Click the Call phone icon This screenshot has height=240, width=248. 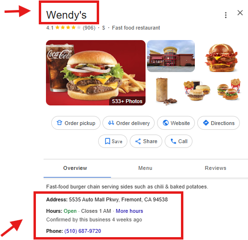click(x=173, y=141)
